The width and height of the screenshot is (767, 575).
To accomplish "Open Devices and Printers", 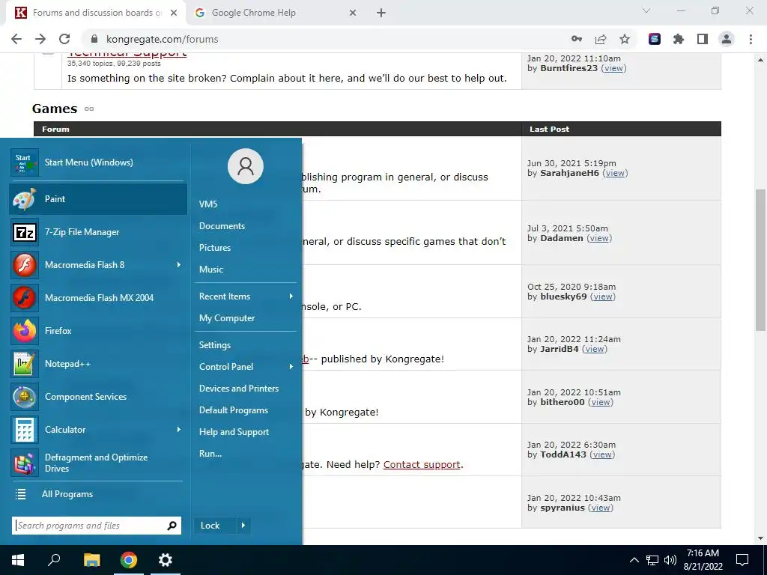I will coord(239,389).
